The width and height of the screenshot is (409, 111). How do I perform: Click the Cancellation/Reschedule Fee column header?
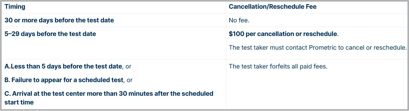pyautogui.click(x=272, y=7)
